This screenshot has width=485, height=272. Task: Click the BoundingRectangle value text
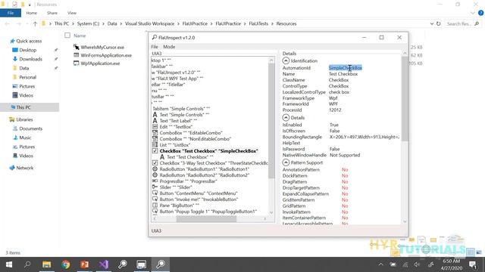pyautogui.click(x=364, y=137)
